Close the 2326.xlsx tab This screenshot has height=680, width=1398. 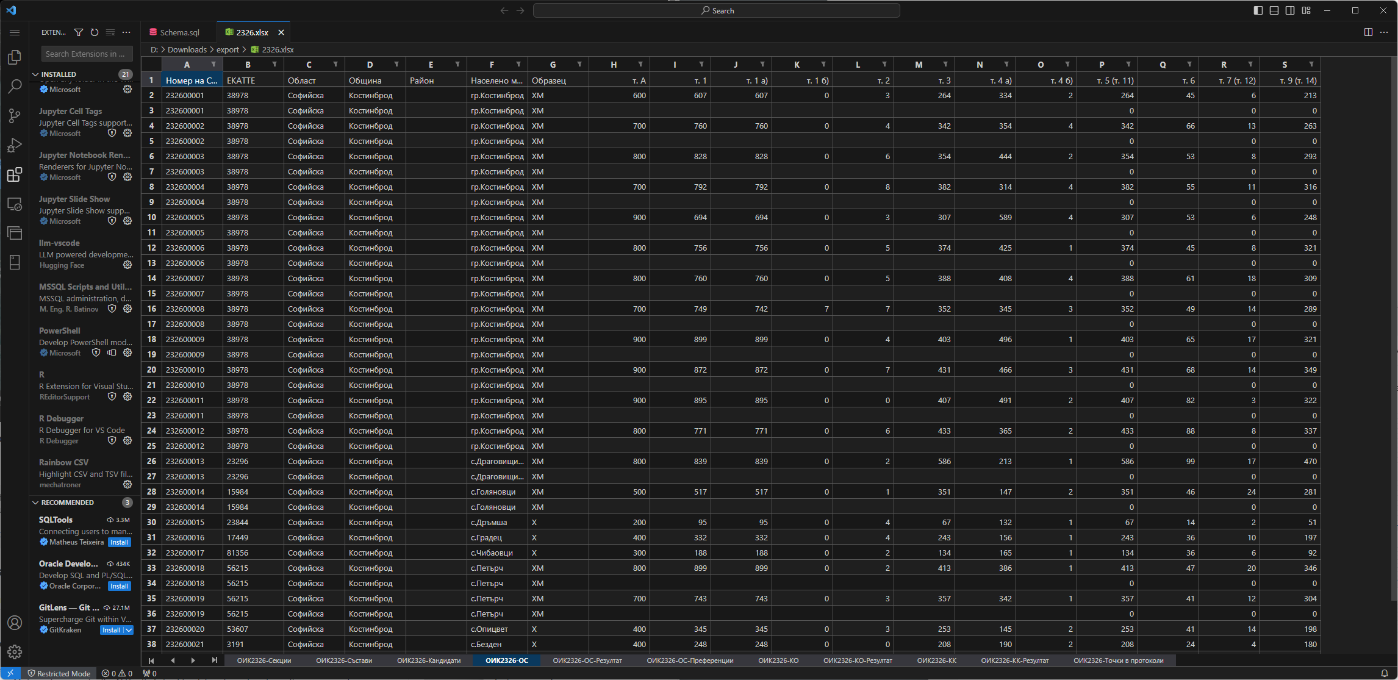click(281, 32)
